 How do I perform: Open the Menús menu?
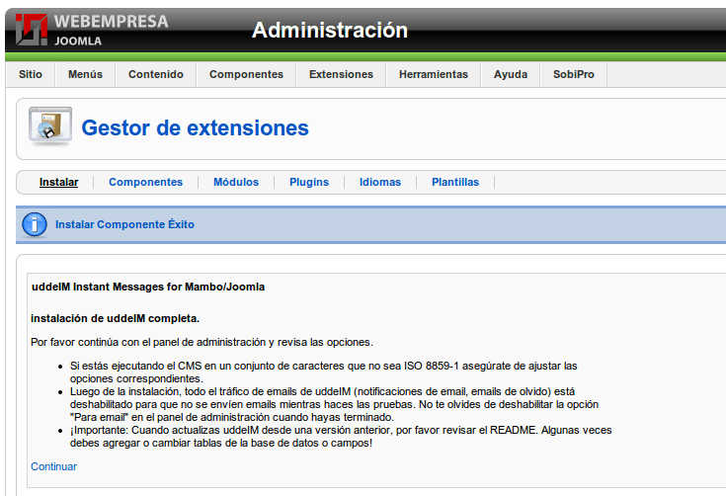pyautogui.click(x=85, y=74)
